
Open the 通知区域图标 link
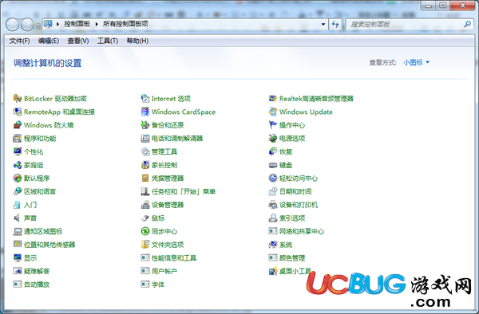[43, 231]
